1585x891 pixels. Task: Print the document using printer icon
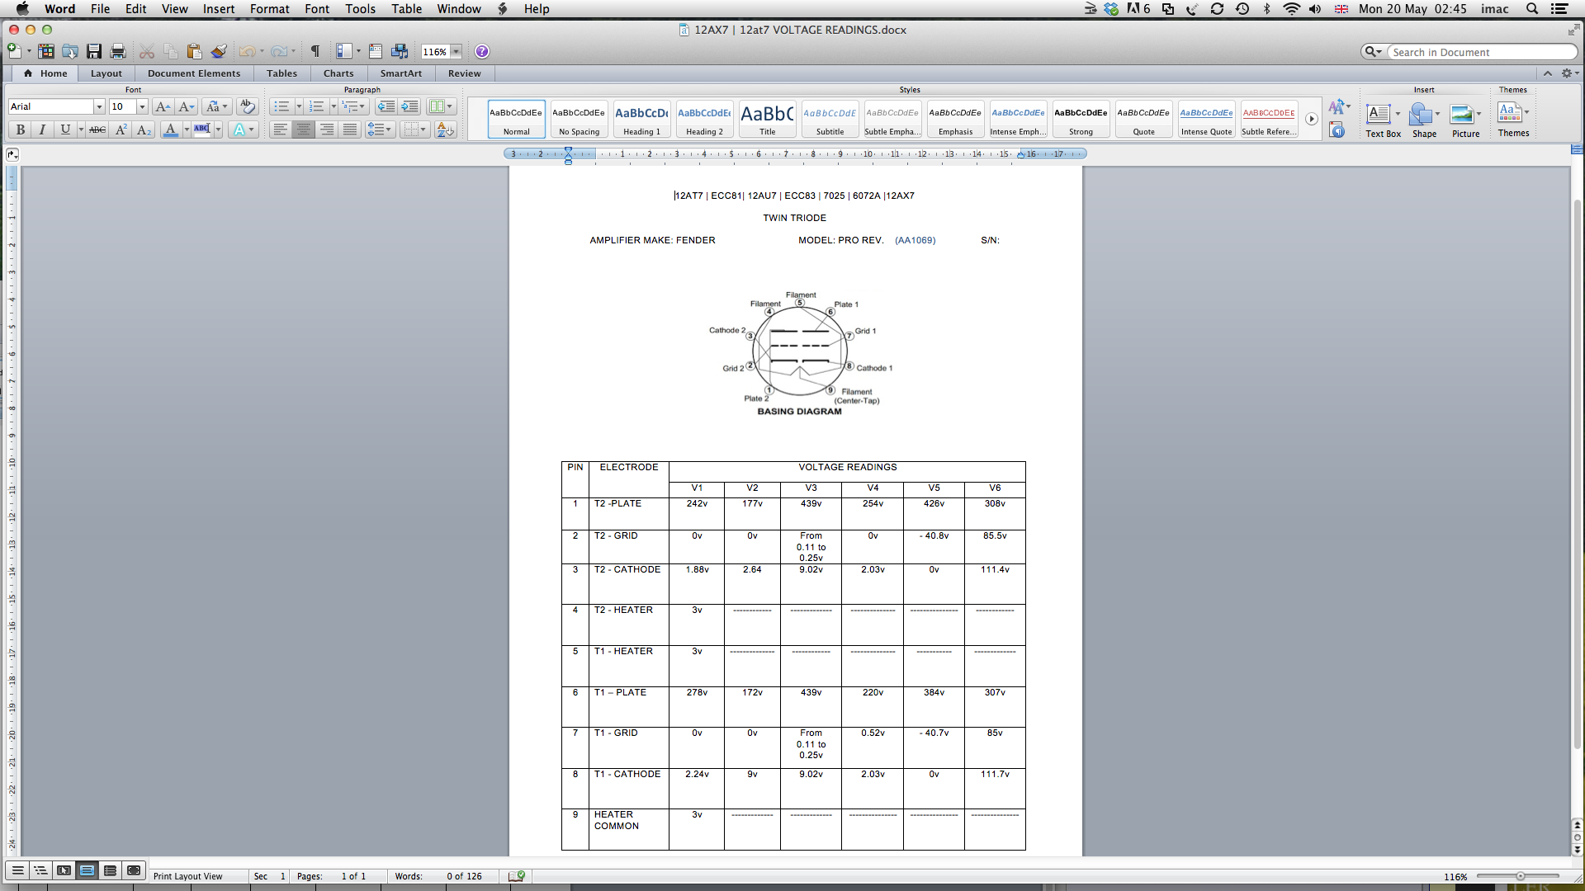pos(118,51)
